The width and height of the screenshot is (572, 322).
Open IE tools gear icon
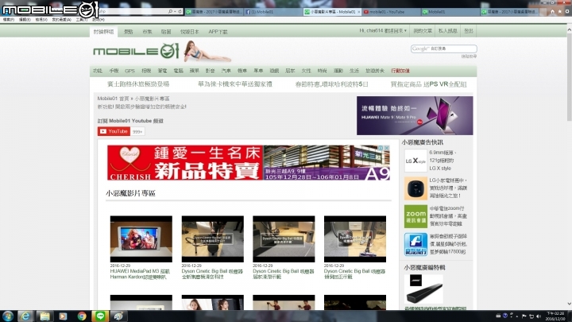(567, 12)
